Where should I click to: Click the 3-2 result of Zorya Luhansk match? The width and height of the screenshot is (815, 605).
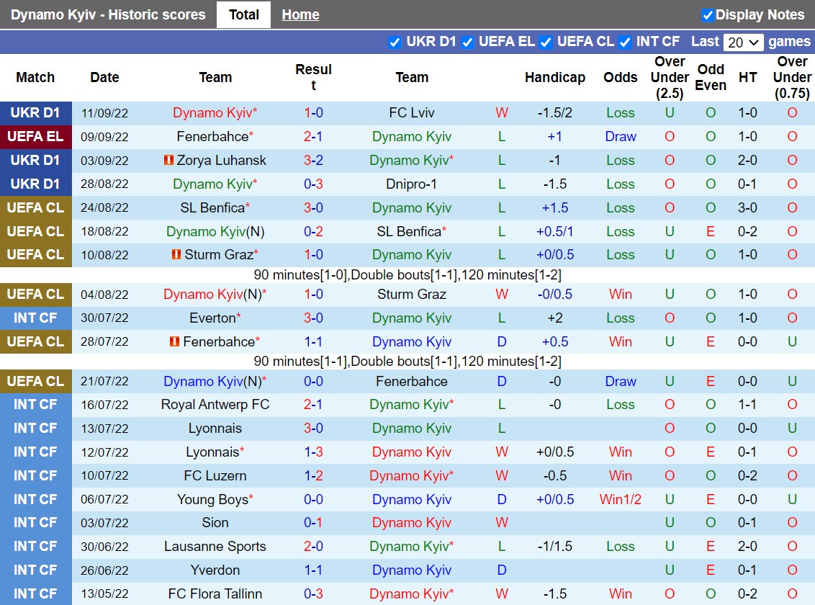(x=313, y=160)
